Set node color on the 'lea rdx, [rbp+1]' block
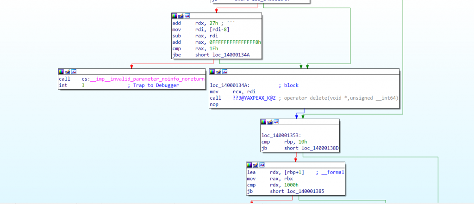The image size is (474, 204). pos(249,165)
